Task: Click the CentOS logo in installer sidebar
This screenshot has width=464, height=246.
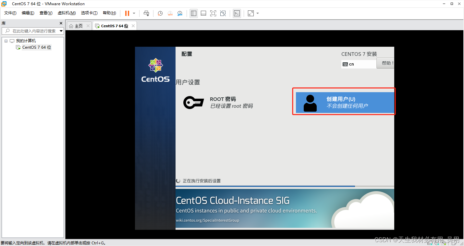Action: pos(155,70)
